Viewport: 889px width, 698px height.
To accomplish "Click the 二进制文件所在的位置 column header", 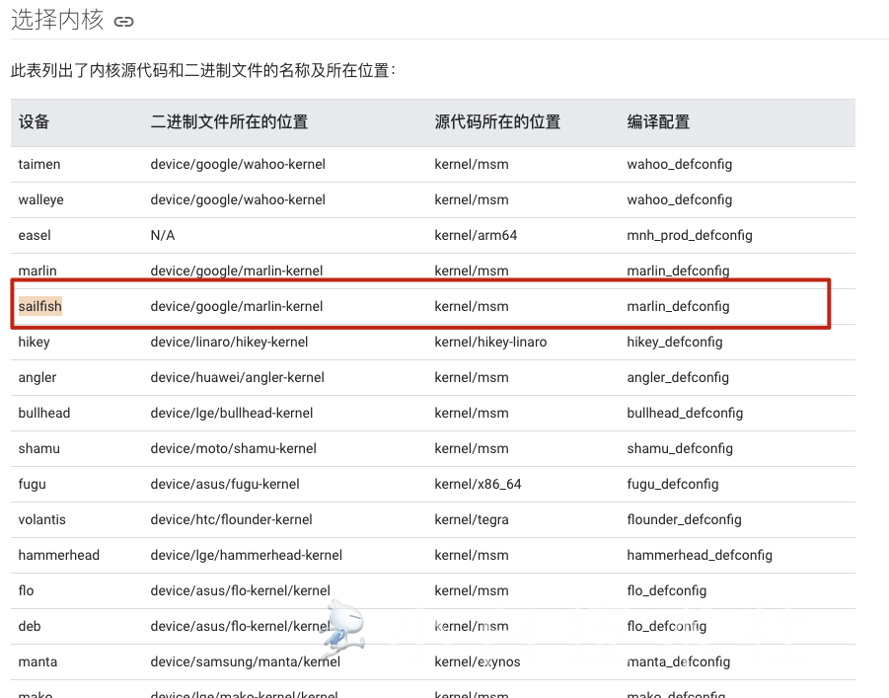I will point(229,122).
